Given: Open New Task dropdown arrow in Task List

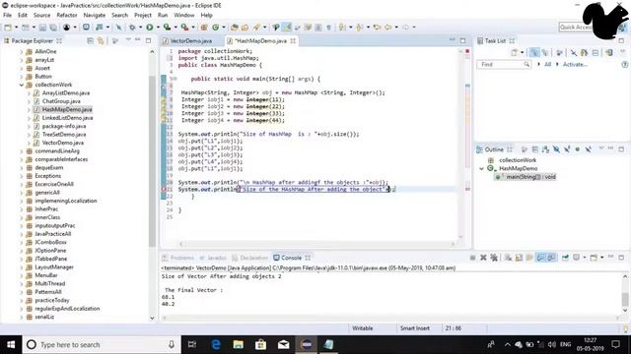Looking at the screenshot, I should click(x=522, y=53).
